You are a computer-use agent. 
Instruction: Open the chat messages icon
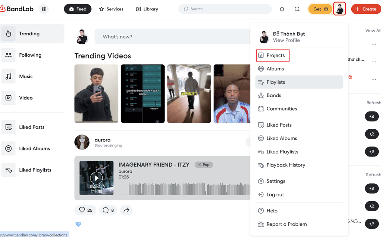[x=297, y=9]
